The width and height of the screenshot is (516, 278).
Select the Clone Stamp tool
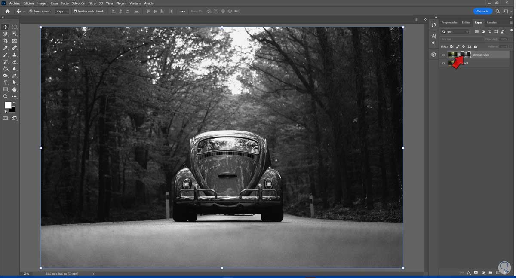(14, 55)
